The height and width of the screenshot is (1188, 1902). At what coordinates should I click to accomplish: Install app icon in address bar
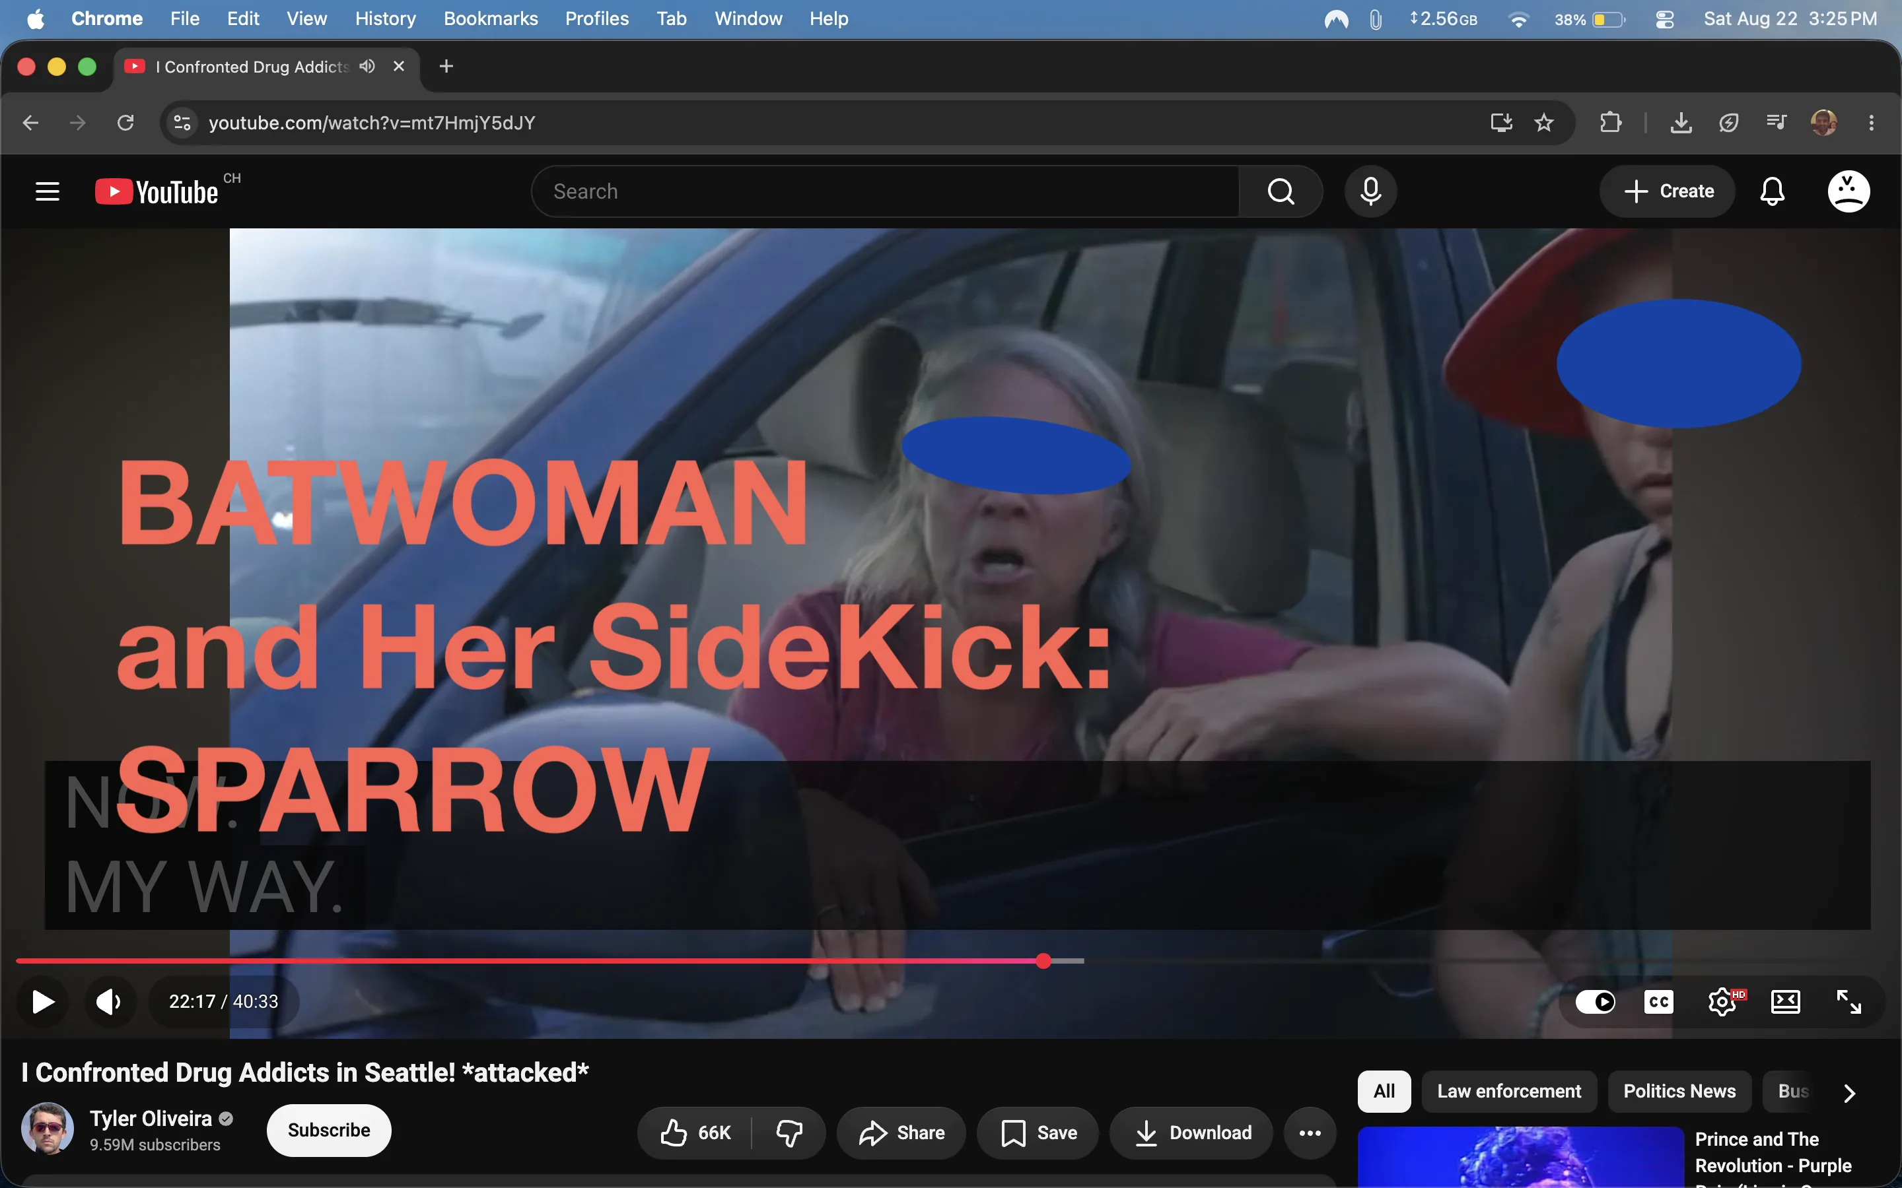(1501, 123)
